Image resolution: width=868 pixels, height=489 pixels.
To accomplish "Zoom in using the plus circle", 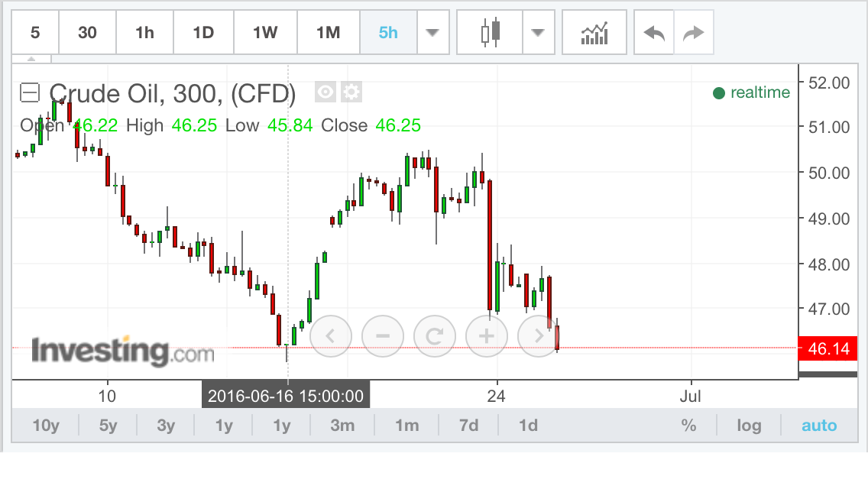I will [x=486, y=335].
